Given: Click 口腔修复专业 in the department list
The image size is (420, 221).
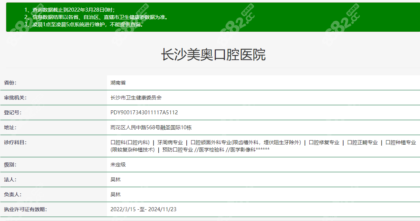Looking at the screenshot, I should click(324, 142).
